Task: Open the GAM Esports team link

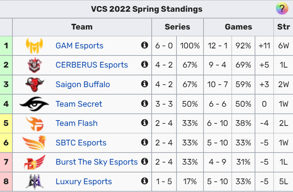Action: click(79, 46)
